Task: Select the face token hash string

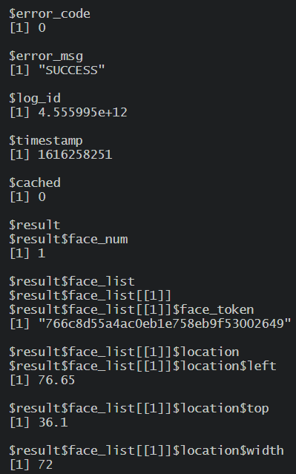Action: pos(165,323)
